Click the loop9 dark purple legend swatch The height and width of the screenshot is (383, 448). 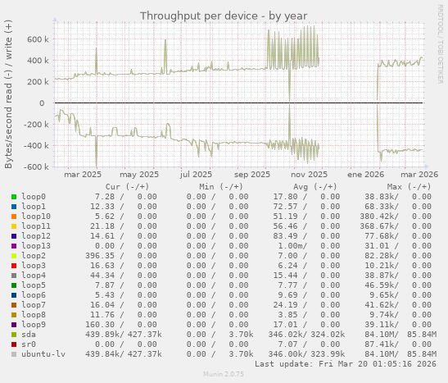tap(14, 325)
